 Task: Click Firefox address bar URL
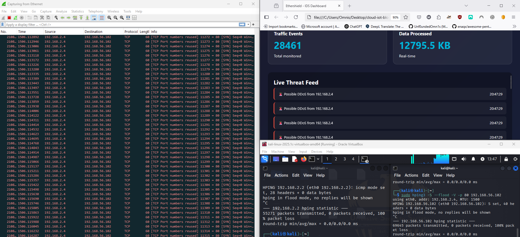tap(351, 17)
